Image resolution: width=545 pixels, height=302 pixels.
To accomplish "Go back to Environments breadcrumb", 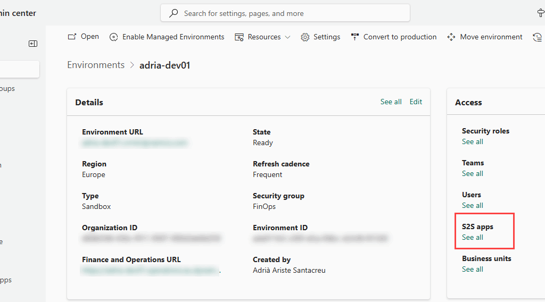I will 96,65.
